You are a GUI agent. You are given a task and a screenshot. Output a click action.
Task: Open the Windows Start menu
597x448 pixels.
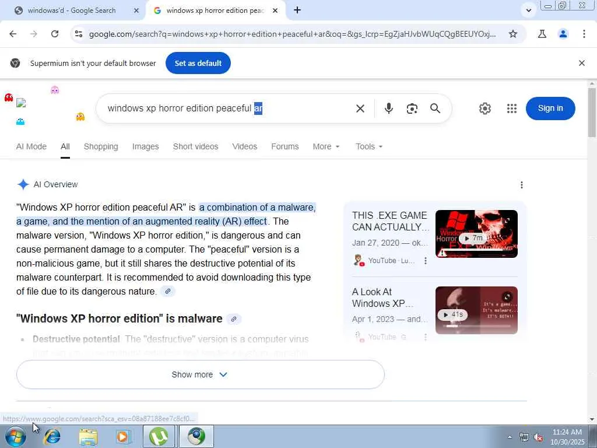[x=16, y=437]
